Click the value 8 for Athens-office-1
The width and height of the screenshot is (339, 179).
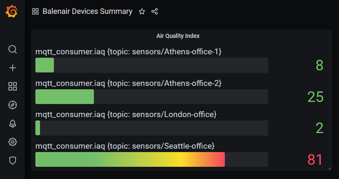pos(320,65)
